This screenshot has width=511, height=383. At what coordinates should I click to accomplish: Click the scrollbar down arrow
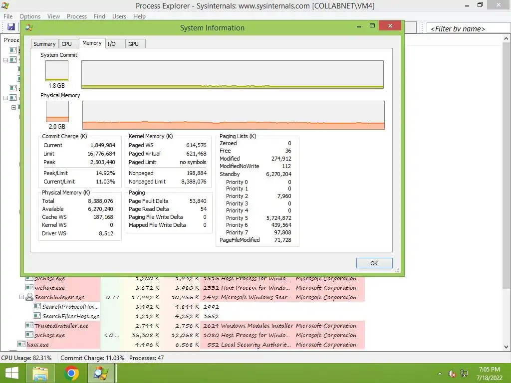(506, 347)
